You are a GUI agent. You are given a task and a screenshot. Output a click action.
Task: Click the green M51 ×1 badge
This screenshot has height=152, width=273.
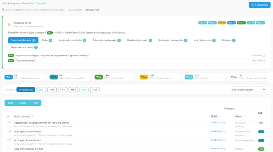[241, 23]
